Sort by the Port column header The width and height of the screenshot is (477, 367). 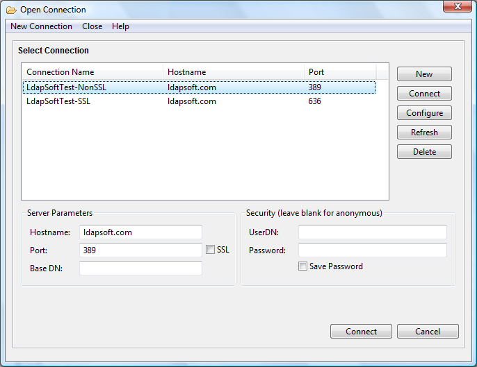340,72
